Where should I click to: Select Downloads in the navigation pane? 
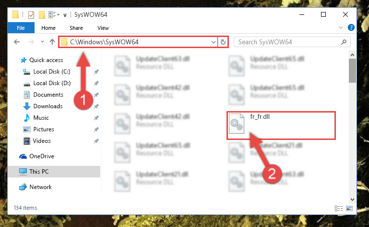pyautogui.click(x=48, y=106)
